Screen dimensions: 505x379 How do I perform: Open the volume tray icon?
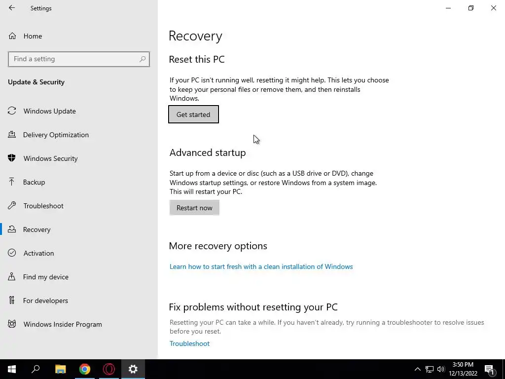[x=441, y=369]
